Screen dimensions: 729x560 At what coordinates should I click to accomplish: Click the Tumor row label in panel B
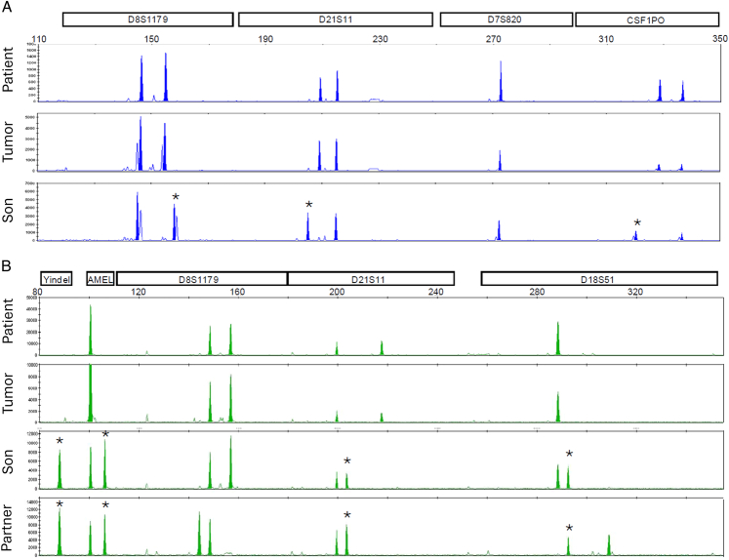tap(8, 392)
